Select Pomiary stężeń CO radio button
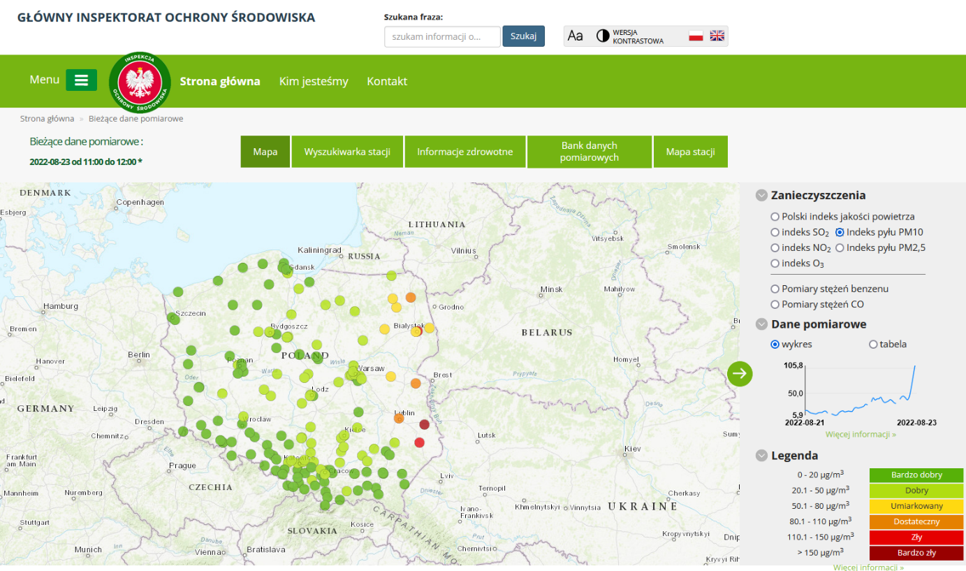966x571 pixels. [775, 304]
